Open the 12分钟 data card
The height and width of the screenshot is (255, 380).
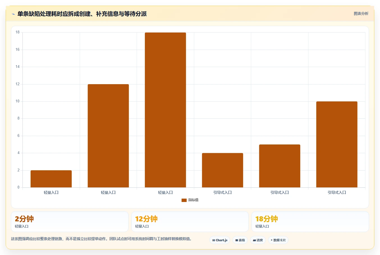[190, 222]
